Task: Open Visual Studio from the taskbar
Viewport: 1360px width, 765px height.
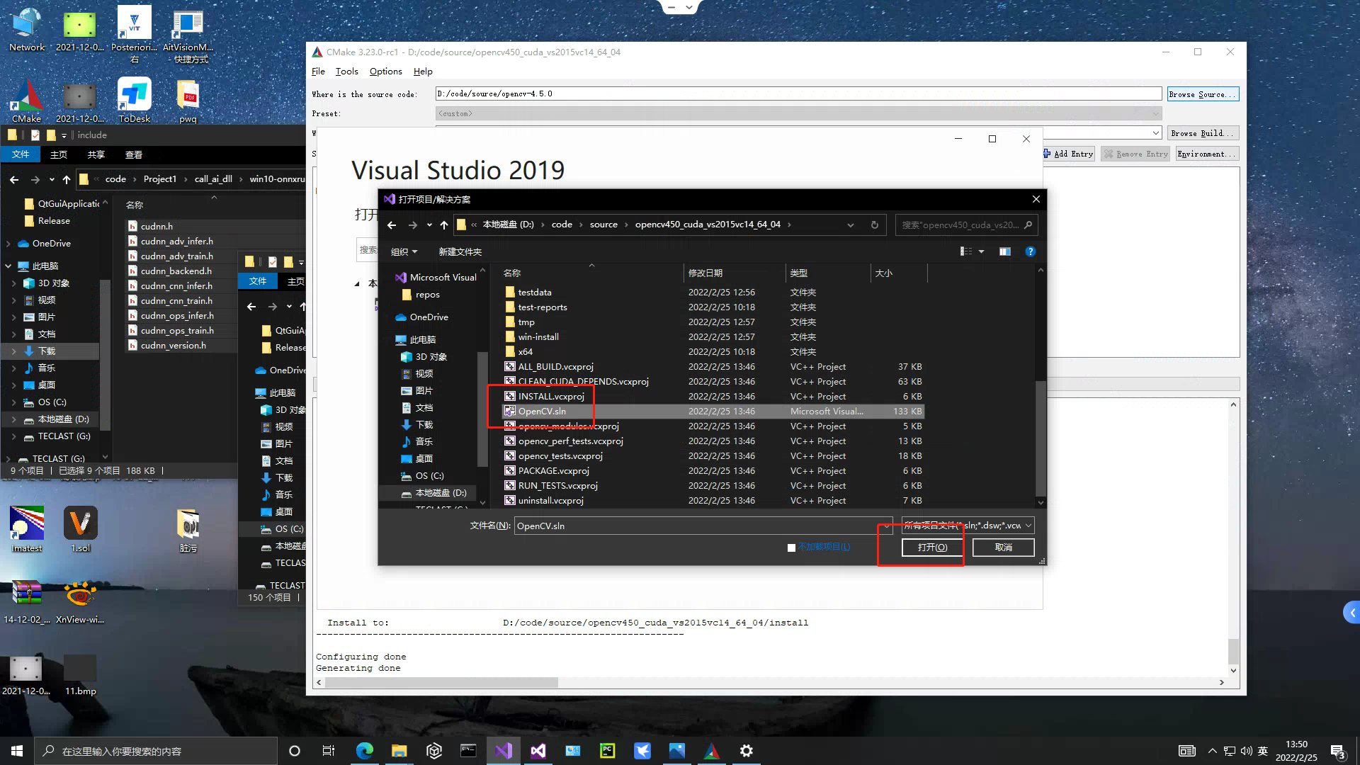Action: click(x=504, y=750)
